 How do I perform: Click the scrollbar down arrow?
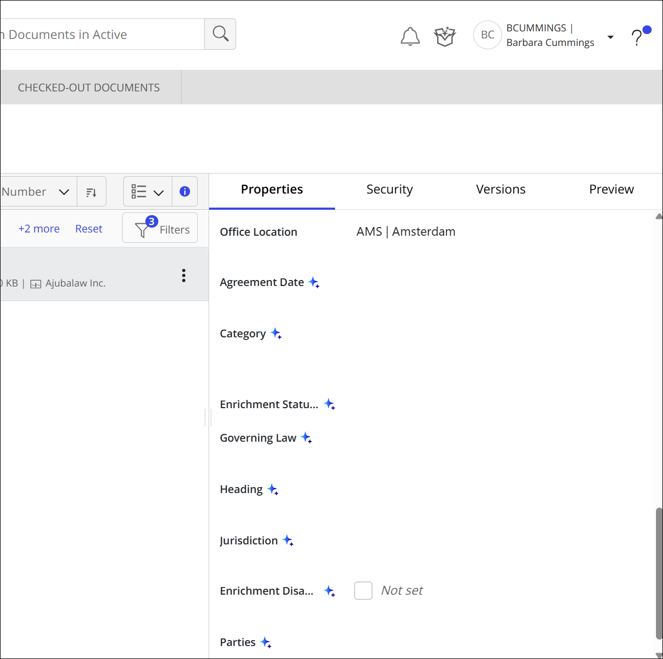659,655
